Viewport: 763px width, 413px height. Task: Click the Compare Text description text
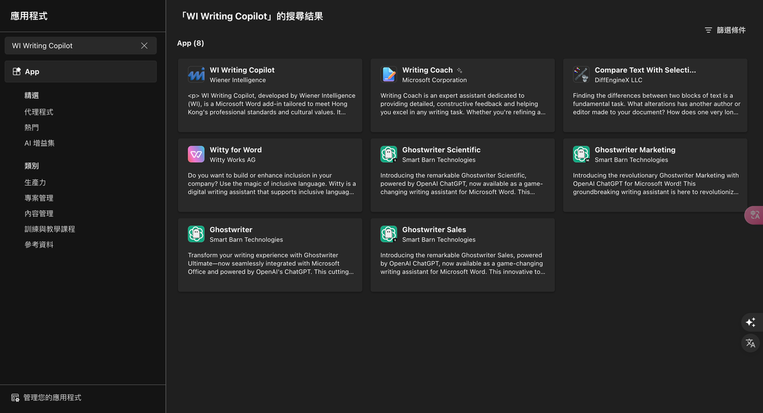(x=656, y=104)
